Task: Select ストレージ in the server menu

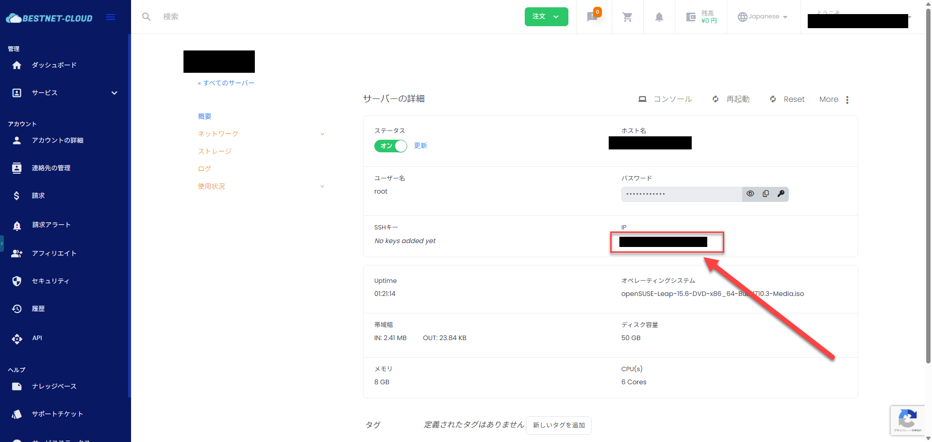Action: pyautogui.click(x=215, y=151)
